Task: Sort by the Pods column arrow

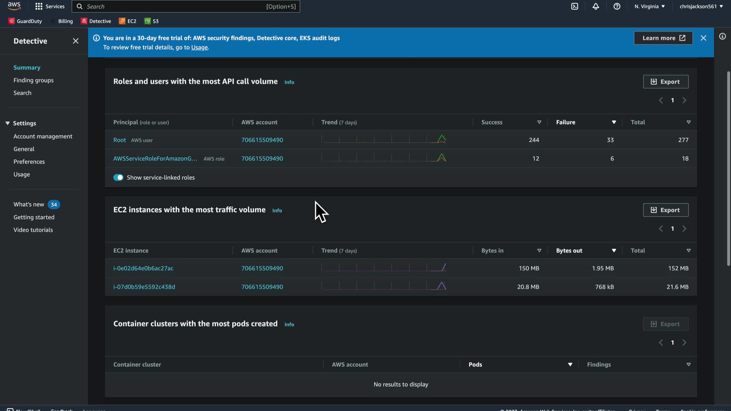Action: (570, 365)
